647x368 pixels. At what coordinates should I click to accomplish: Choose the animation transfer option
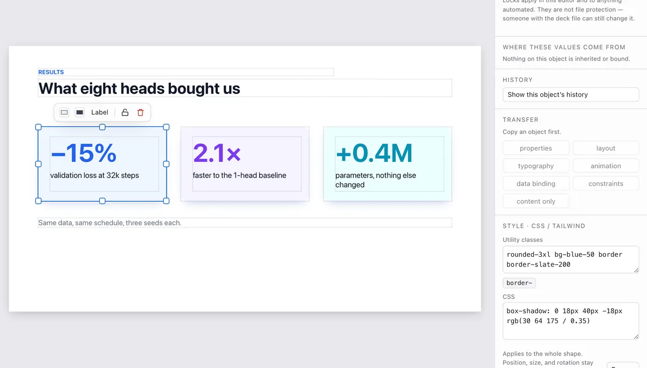click(x=606, y=166)
